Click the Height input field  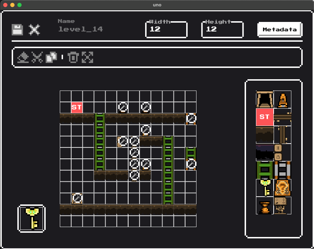point(222,29)
